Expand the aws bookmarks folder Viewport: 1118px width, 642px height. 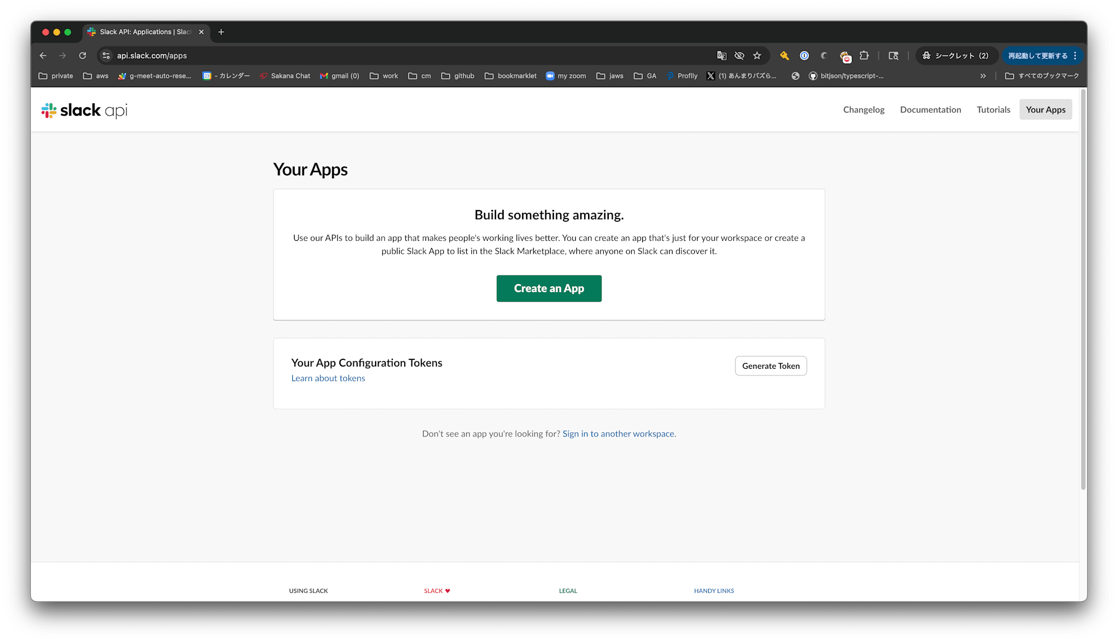click(x=96, y=76)
